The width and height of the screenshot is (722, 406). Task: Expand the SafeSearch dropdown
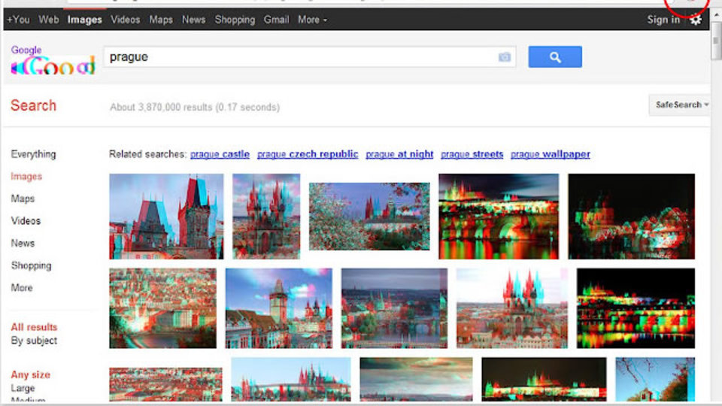680,105
